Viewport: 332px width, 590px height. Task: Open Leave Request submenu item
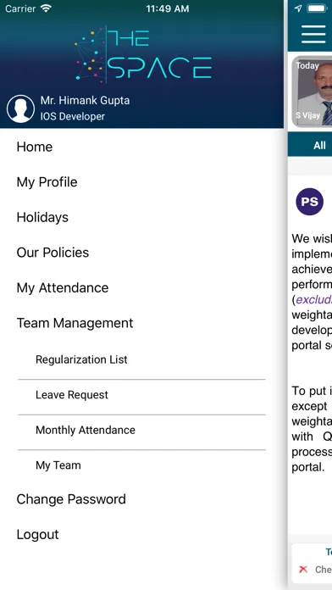[x=141, y=395]
